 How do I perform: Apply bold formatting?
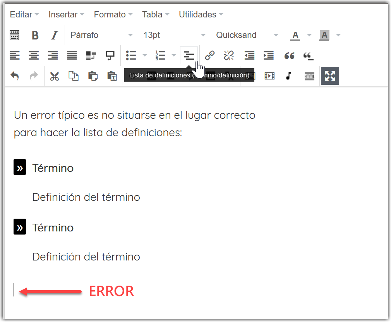pos(34,35)
